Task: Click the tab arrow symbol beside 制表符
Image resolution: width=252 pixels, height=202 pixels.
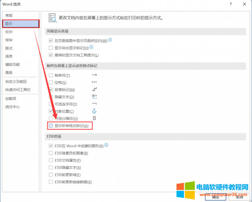Action: pyautogui.click(x=94, y=75)
